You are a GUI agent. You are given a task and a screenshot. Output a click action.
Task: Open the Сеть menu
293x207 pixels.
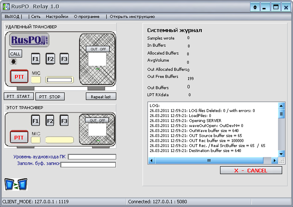click(35, 17)
